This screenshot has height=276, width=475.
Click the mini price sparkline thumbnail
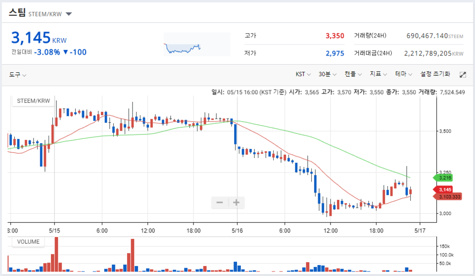pyautogui.click(x=197, y=44)
